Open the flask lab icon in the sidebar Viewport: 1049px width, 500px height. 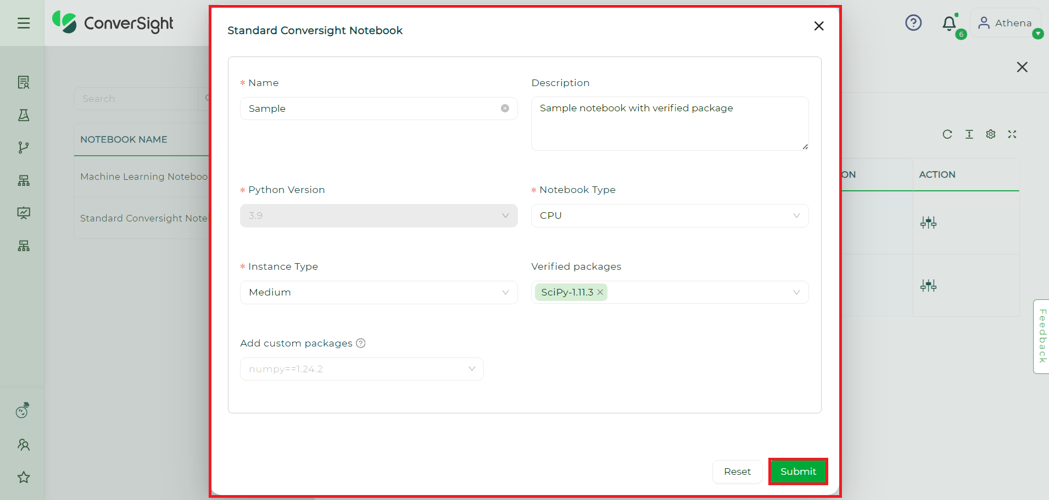coord(24,115)
